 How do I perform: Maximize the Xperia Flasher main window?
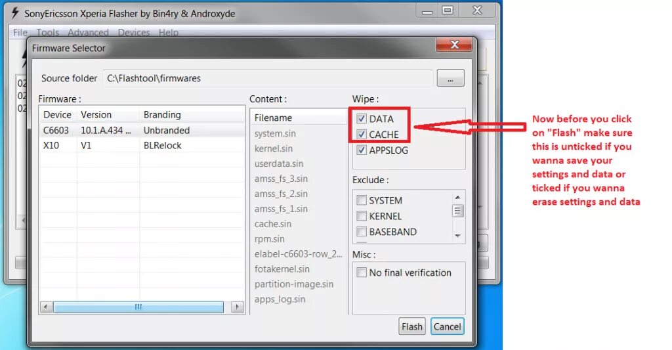pyautogui.click(x=448, y=11)
